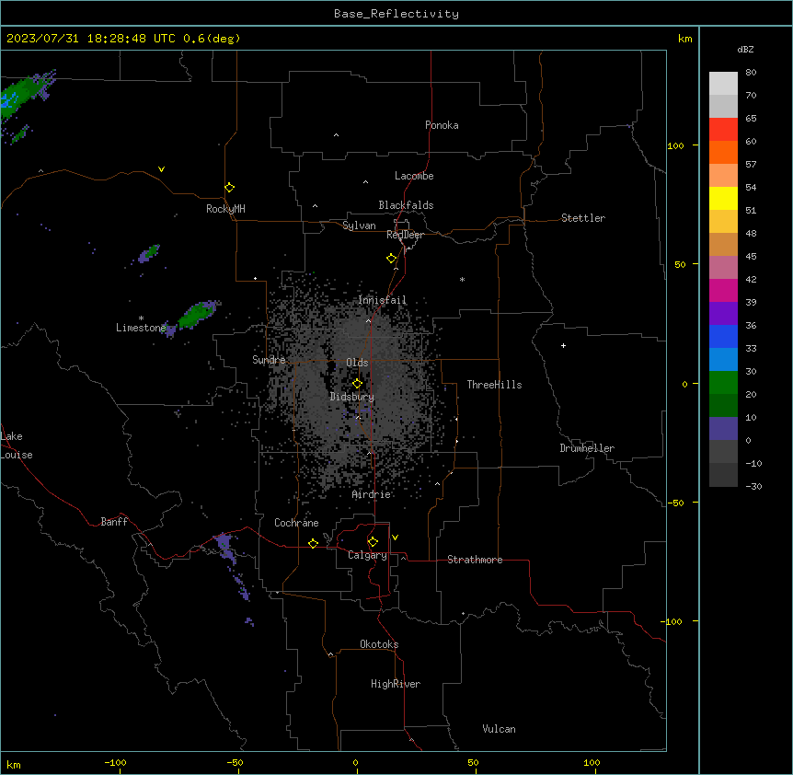793x775 pixels.
Task: Click the RockyMH label
Action: tap(225, 209)
